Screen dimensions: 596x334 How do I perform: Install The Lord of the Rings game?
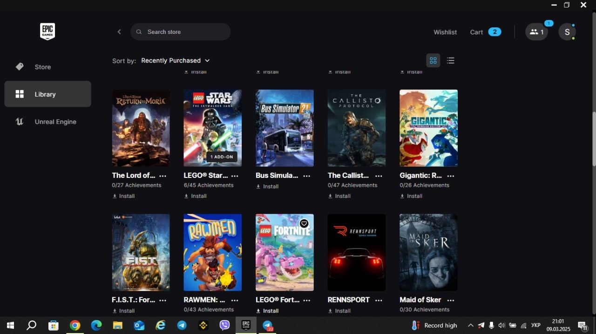pyautogui.click(x=123, y=196)
